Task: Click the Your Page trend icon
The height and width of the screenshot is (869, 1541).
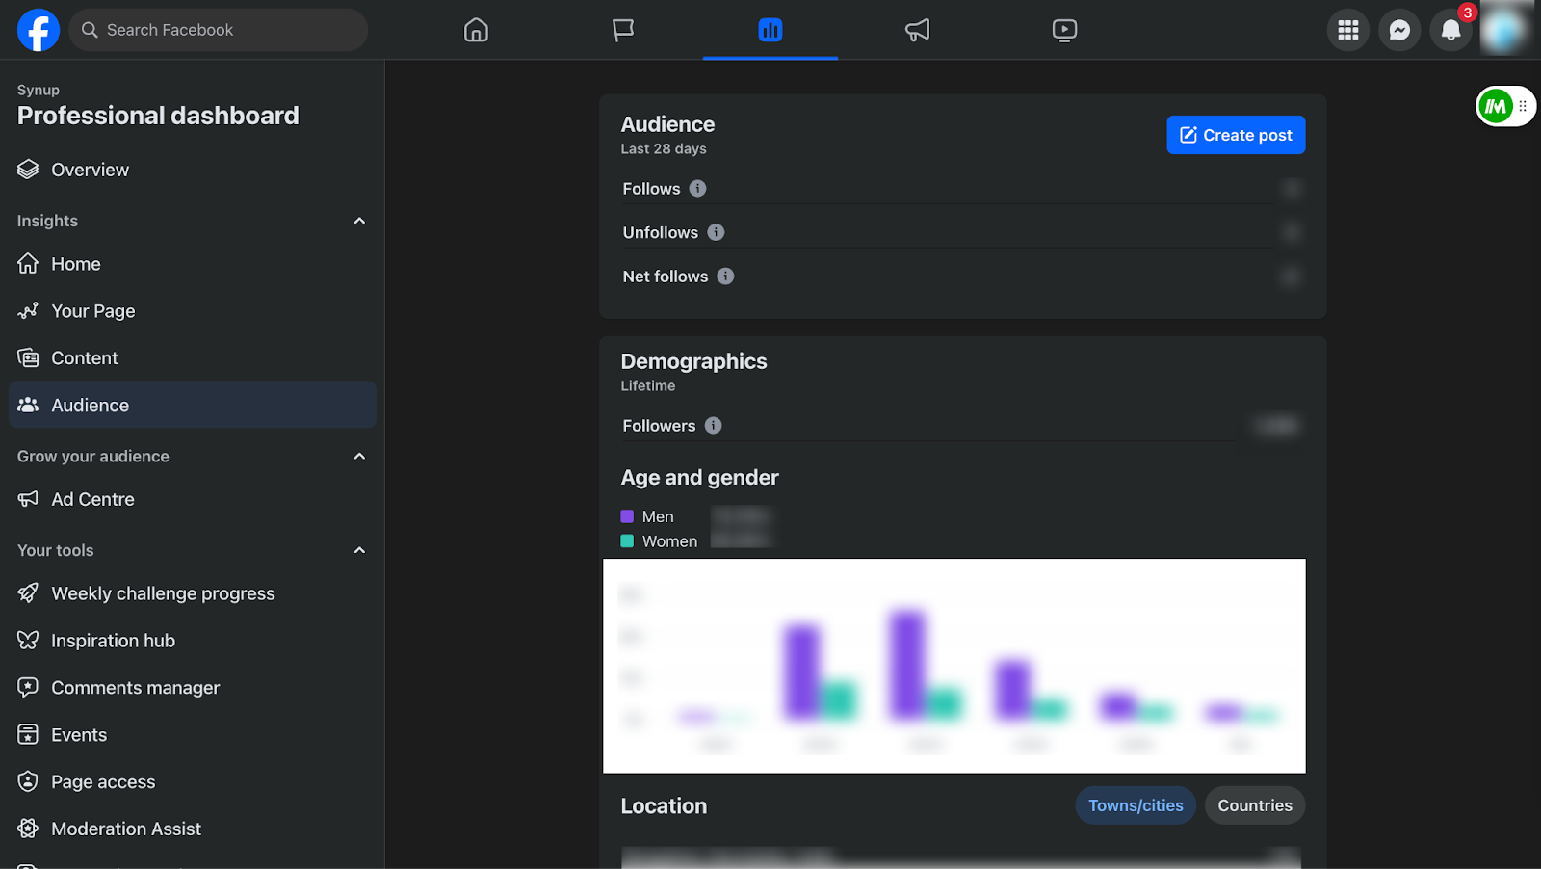Action: 28,310
